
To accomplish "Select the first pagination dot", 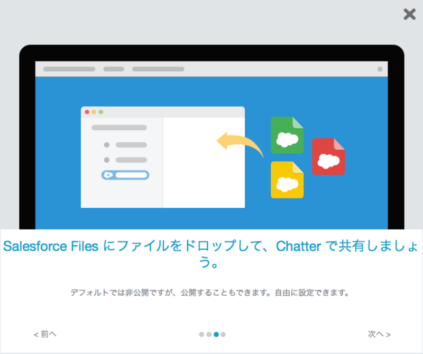I will click(201, 334).
